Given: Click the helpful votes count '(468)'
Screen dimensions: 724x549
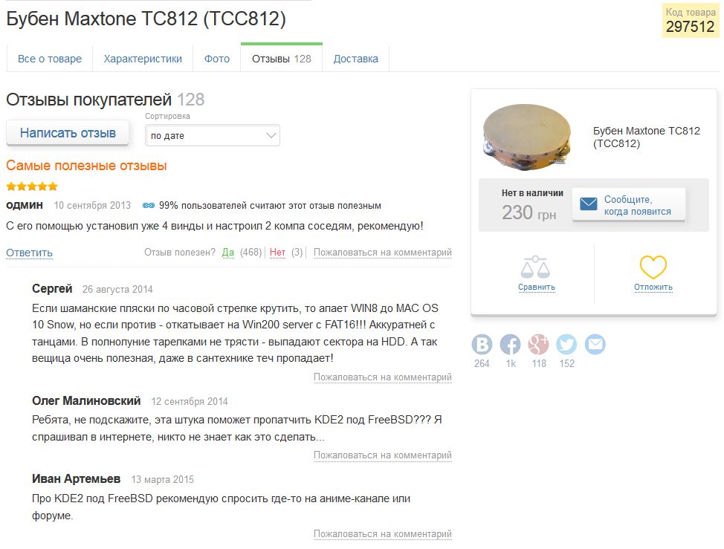Looking at the screenshot, I should tap(251, 253).
